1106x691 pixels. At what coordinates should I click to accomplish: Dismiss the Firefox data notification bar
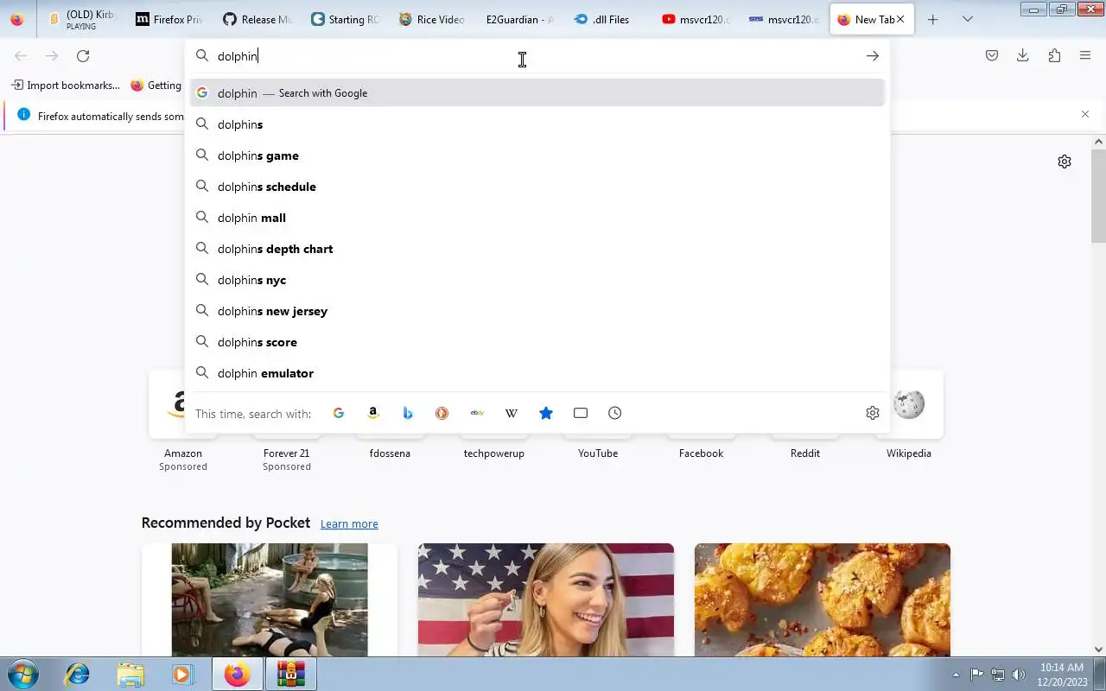point(1085,114)
